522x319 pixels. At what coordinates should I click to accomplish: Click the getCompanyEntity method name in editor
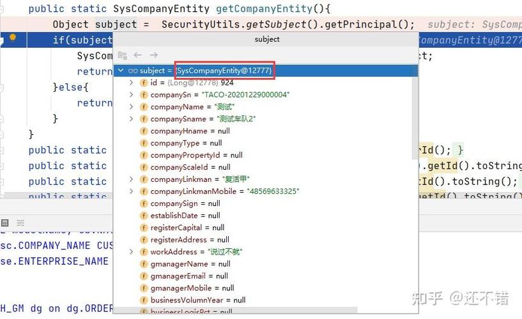click(x=265, y=8)
